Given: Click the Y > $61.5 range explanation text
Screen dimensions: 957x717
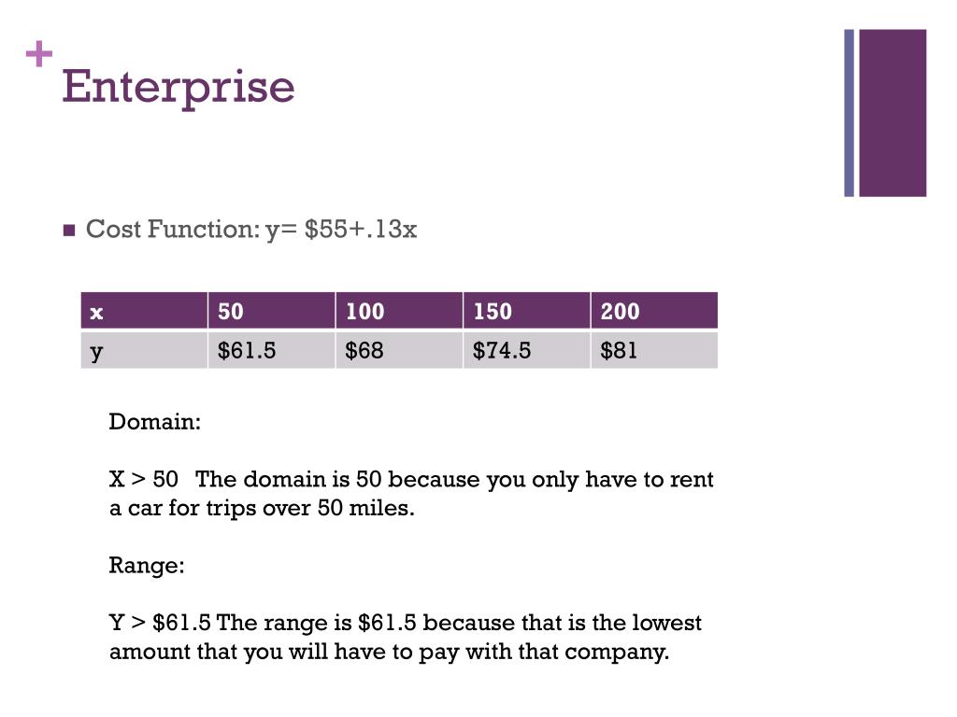Looking at the screenshot, I should click(406, 637).
